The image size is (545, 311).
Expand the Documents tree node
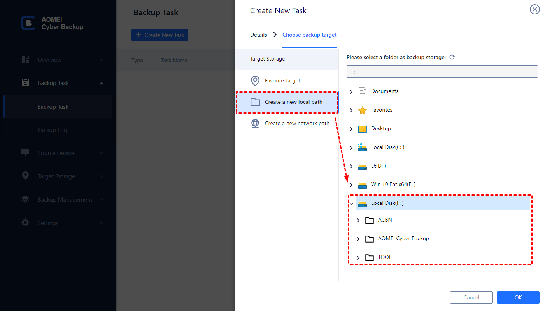coord(351,92)
